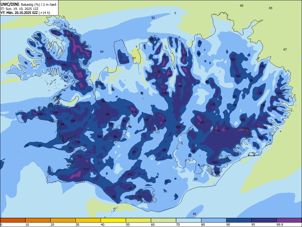Screen dimensions: 302x227
Task: Click the 90–95 dark blue legend swatch
Action: (x=239, y=220)
